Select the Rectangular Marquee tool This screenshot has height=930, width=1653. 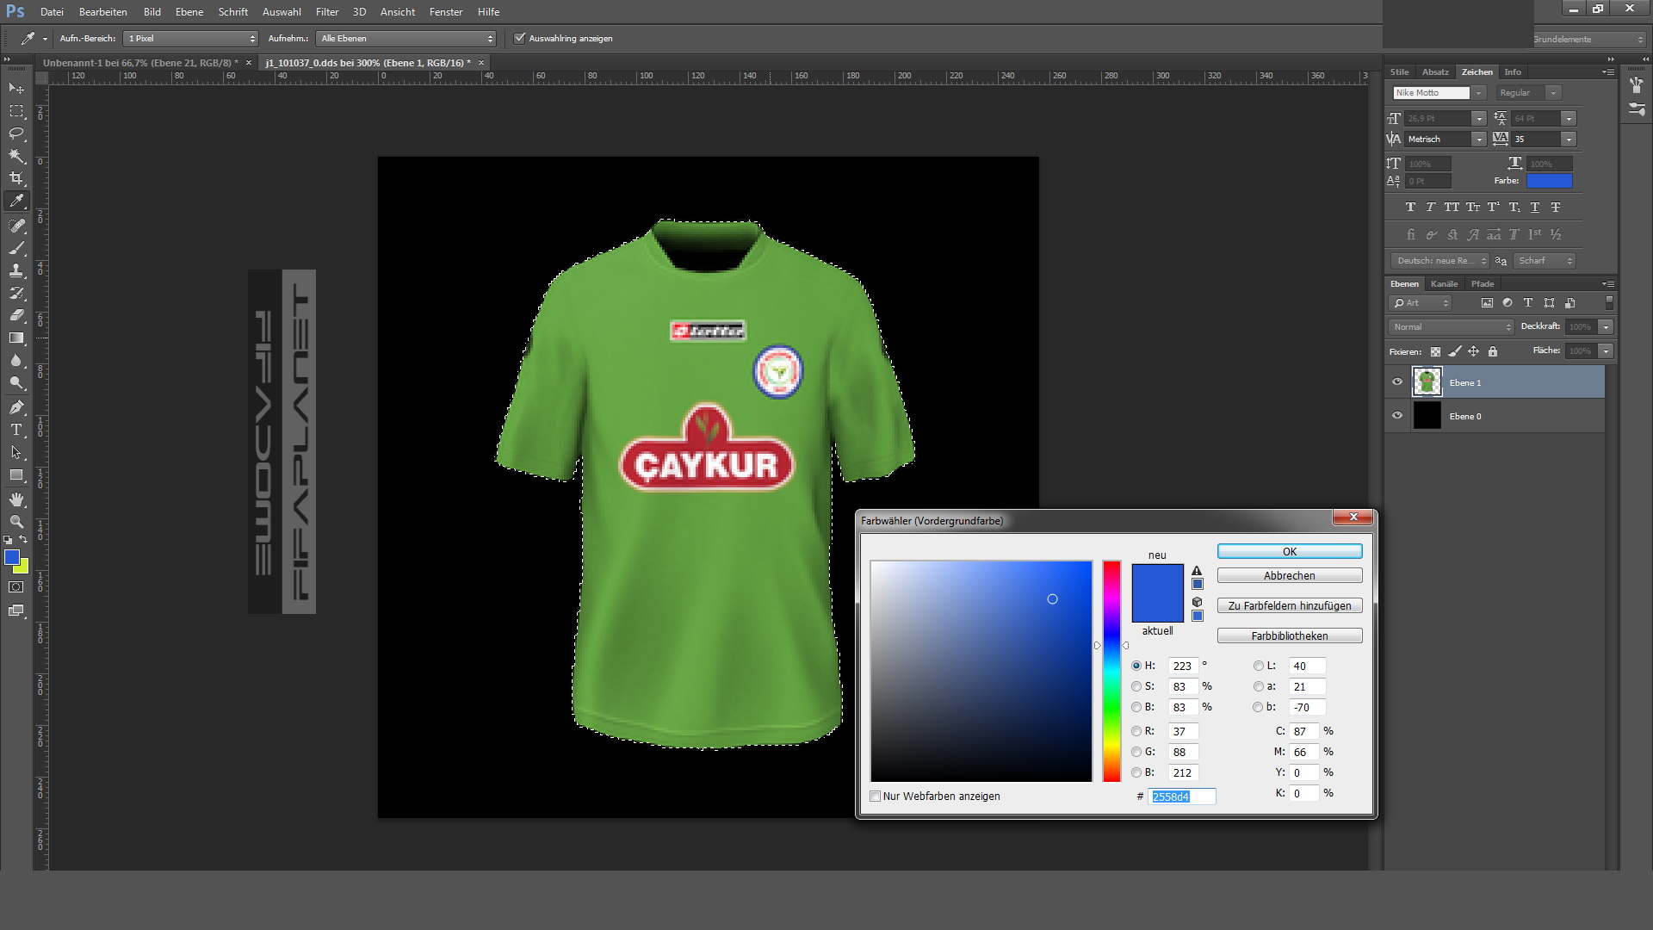(16, 111)
